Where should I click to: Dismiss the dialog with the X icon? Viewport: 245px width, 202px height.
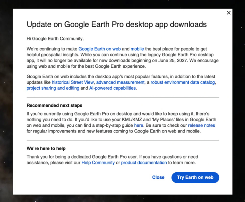pyautogui.click(x=228, y=13)
